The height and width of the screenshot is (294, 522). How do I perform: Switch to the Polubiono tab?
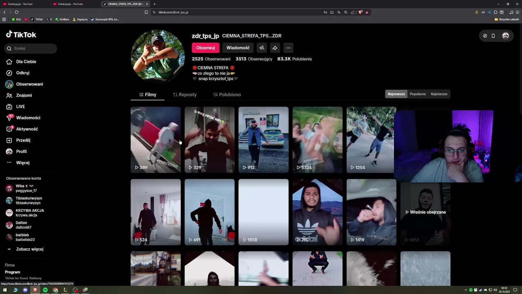(227, 94)
